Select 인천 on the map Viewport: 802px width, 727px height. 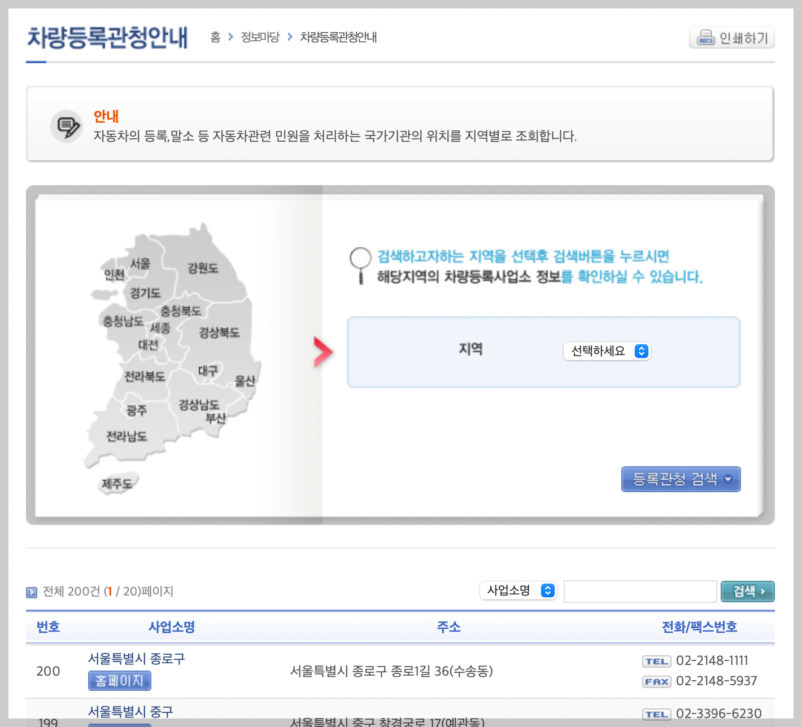pyautogui.click(x=114, y=274)
